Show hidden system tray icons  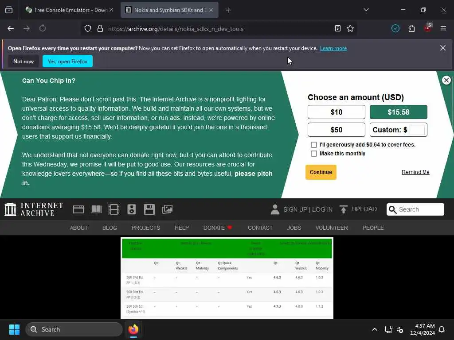pyautogui.click(x=375, y=329)
